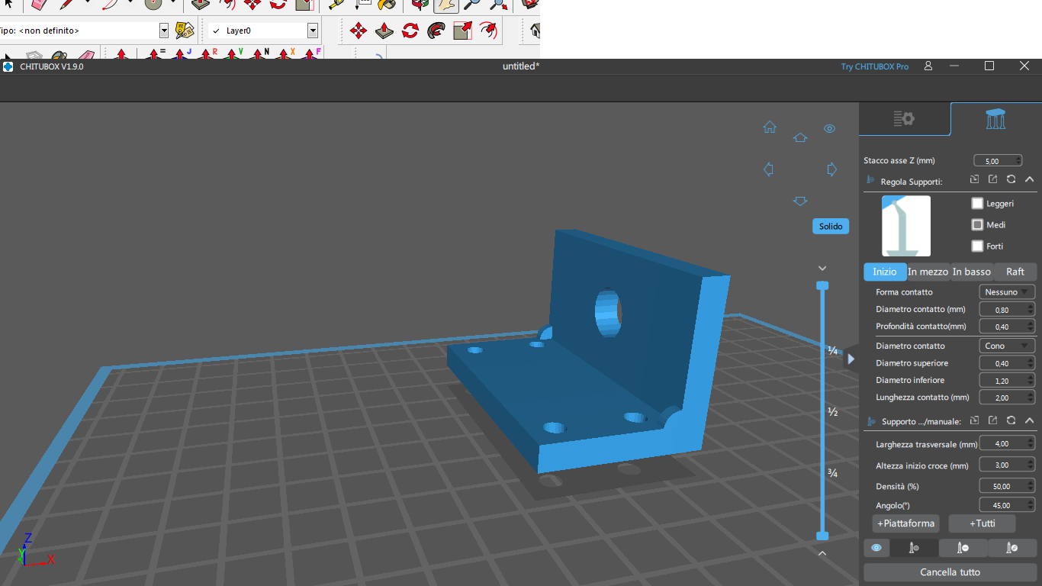The image size is (1042, 586).
Task: Enable the Forti support checkbox
Action: pyautogui.click(x=977, y=246)
